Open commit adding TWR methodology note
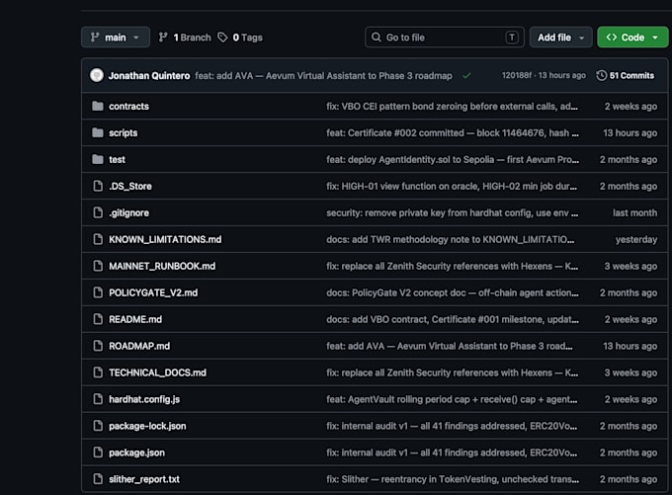Image resolution: width=672 pixels, height=495 pixels. 450,239
